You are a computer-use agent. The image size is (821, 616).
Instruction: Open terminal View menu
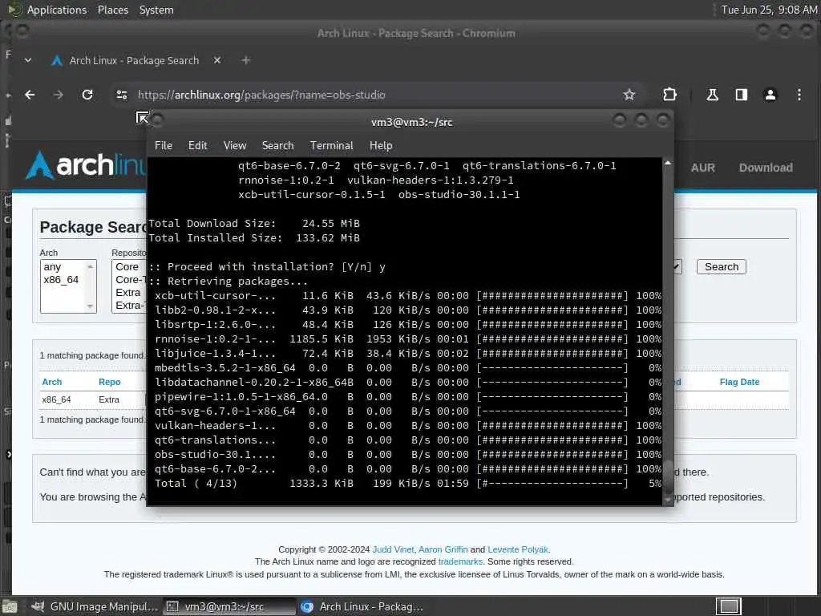[x=235, y=146]
